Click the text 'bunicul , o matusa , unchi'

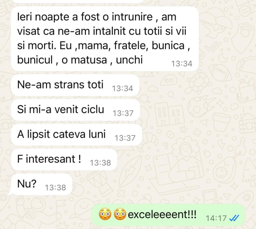(80, 60)
